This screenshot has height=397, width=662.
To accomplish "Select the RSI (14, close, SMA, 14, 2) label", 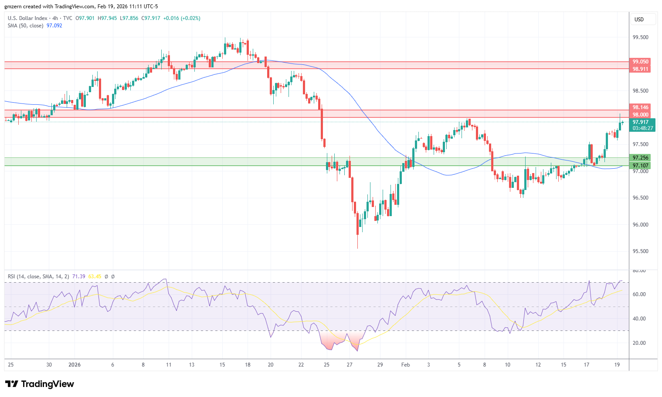I will (x=38, y=277).
